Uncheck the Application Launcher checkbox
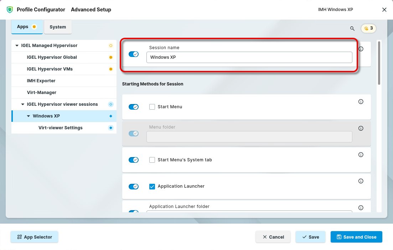393x250 pixels. 152,186
